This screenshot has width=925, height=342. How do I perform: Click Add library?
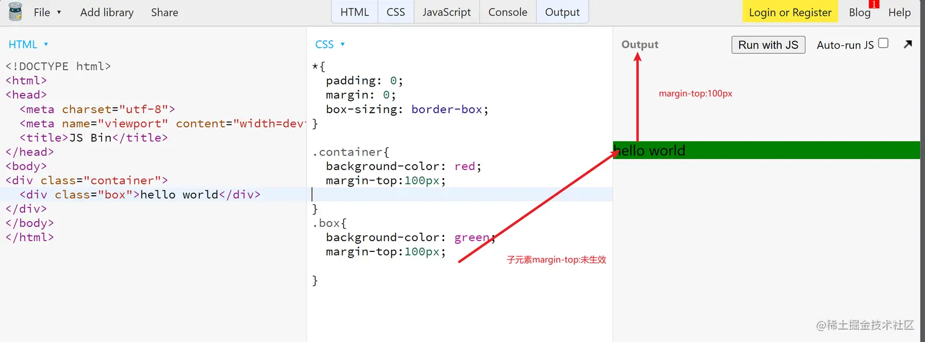click(106, 12)
